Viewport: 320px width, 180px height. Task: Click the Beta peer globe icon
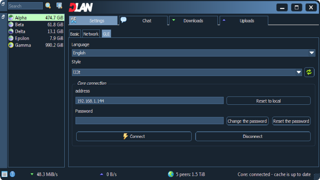click(11, 24)
